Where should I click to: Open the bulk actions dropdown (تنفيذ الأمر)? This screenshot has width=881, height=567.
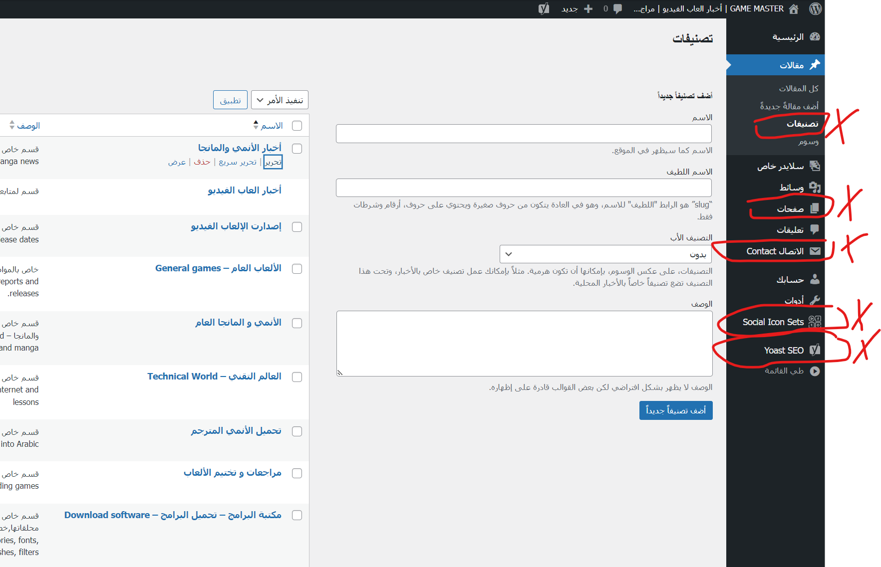coord(280,100)
